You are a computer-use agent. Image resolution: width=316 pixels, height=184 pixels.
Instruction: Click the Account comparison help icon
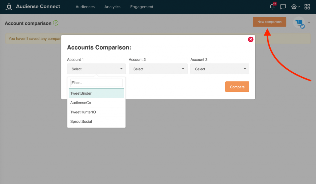56,23
